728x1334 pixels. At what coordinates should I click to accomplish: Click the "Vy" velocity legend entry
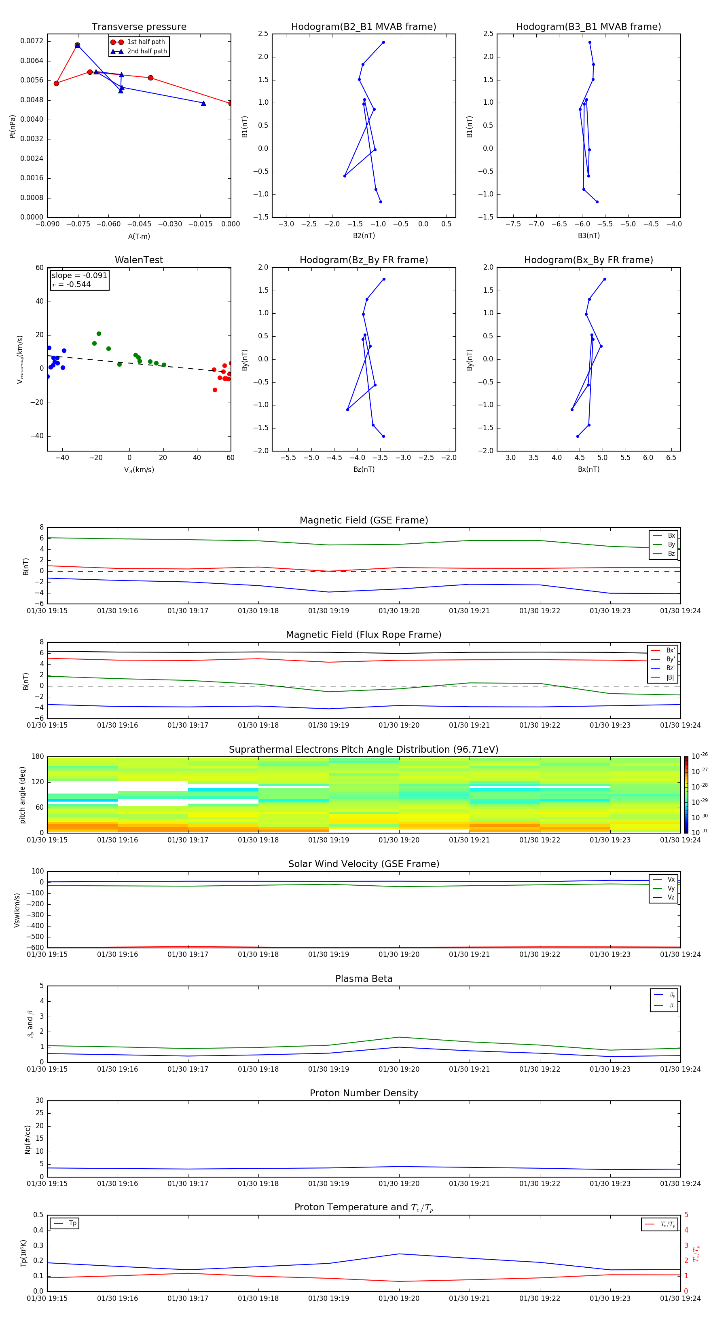point(664,888)
